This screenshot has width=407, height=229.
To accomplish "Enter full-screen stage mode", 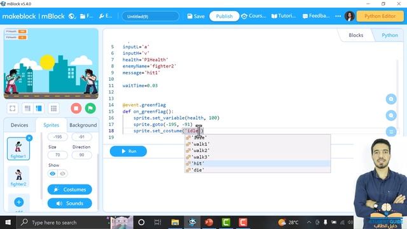I will (13, 108).
